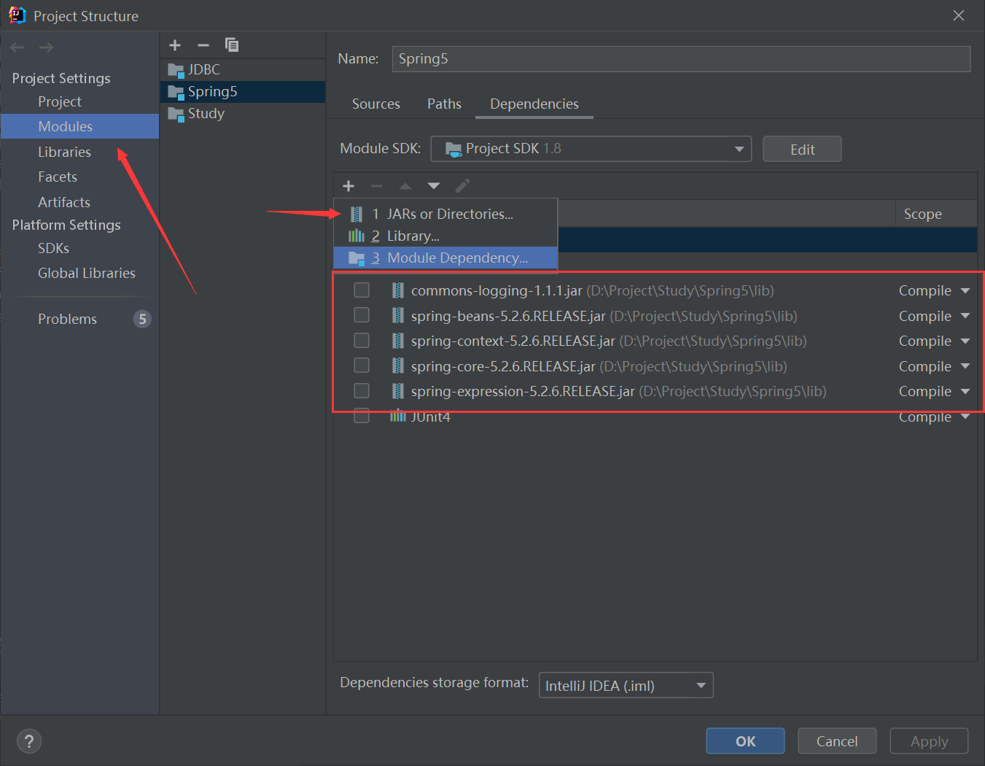Change scope of spring-expression-5.2.6.RELEASE.jar
The height and width of the screenshot is (766, 985).
pos(934,391)
